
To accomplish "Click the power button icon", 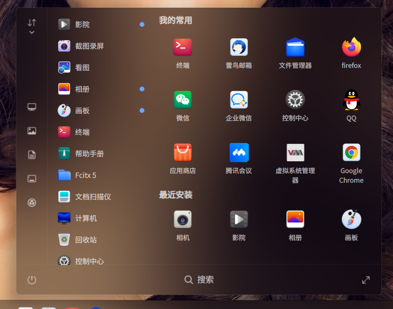I will [x=32, y=280].
